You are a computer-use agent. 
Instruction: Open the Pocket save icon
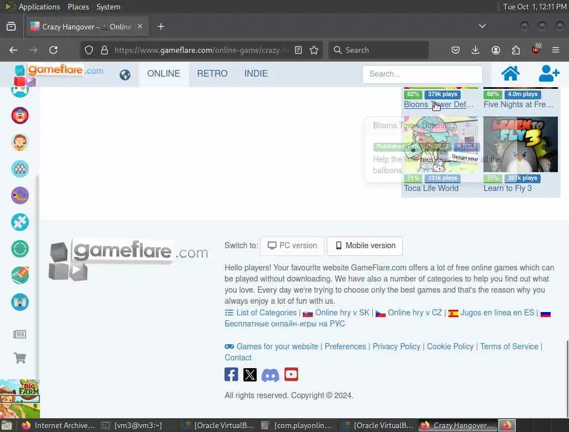(x=456, y=50)
